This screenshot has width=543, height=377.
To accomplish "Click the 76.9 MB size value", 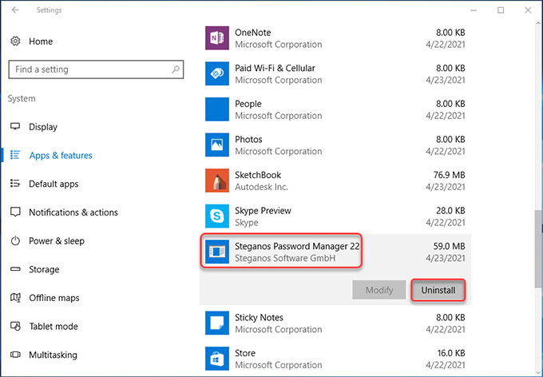I will pos(449,175).
